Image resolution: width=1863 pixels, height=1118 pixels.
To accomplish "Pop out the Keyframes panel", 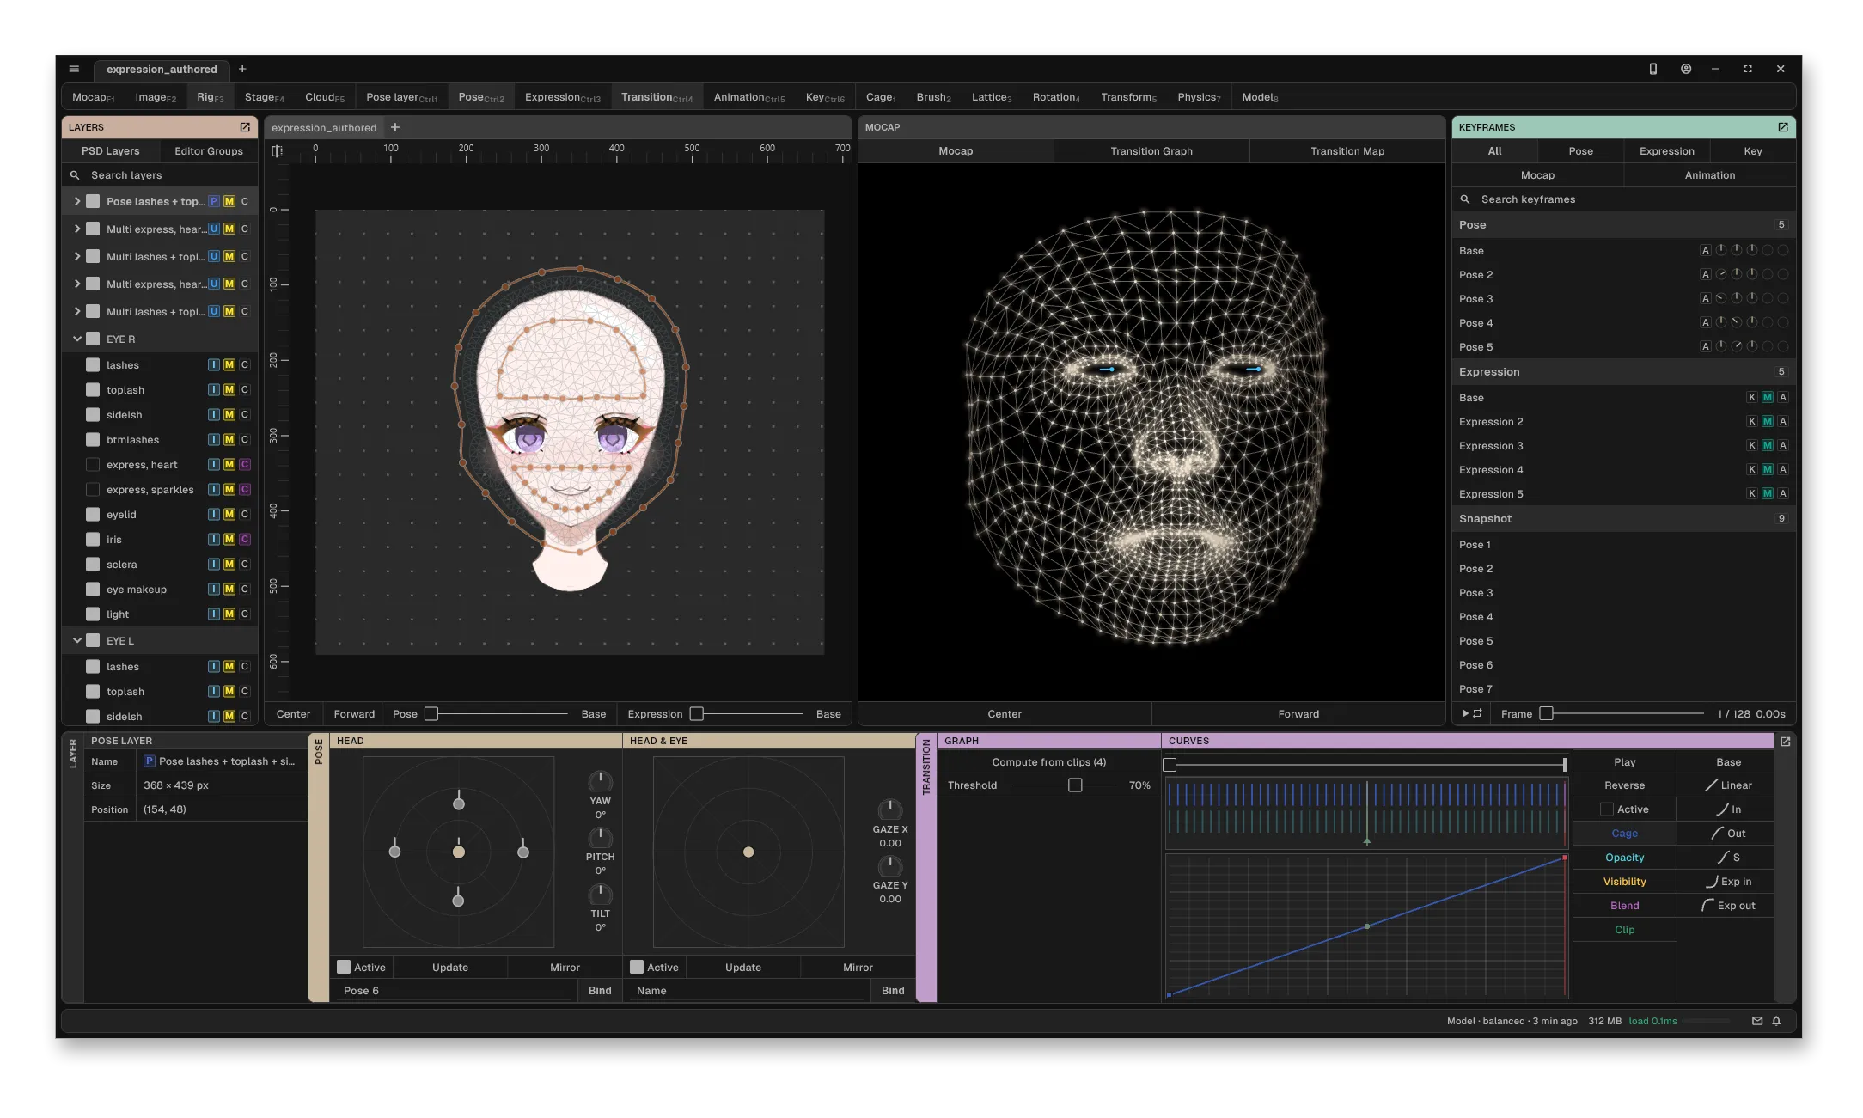I will 1783,127.
